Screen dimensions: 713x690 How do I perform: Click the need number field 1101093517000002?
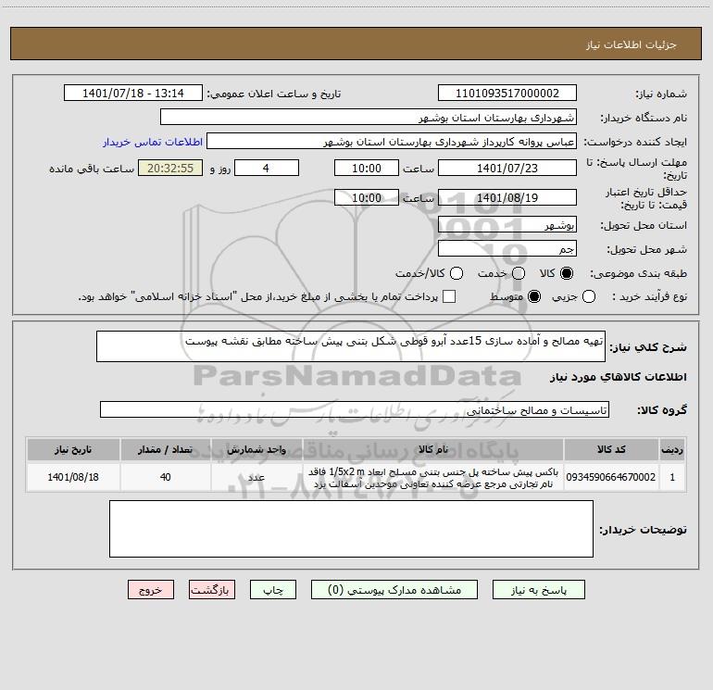coord(507,94)
